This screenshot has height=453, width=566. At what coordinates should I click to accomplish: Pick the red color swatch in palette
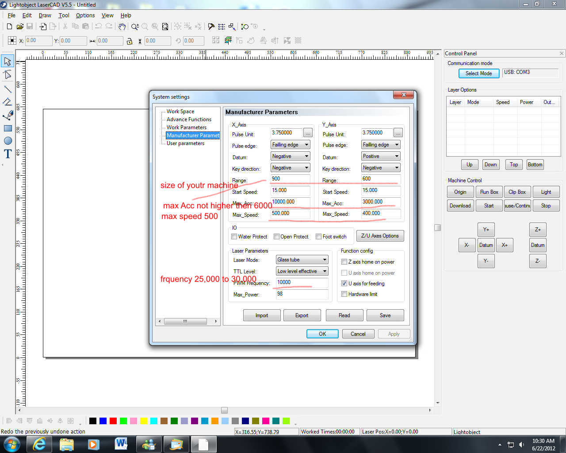click(x=113, y=421)
